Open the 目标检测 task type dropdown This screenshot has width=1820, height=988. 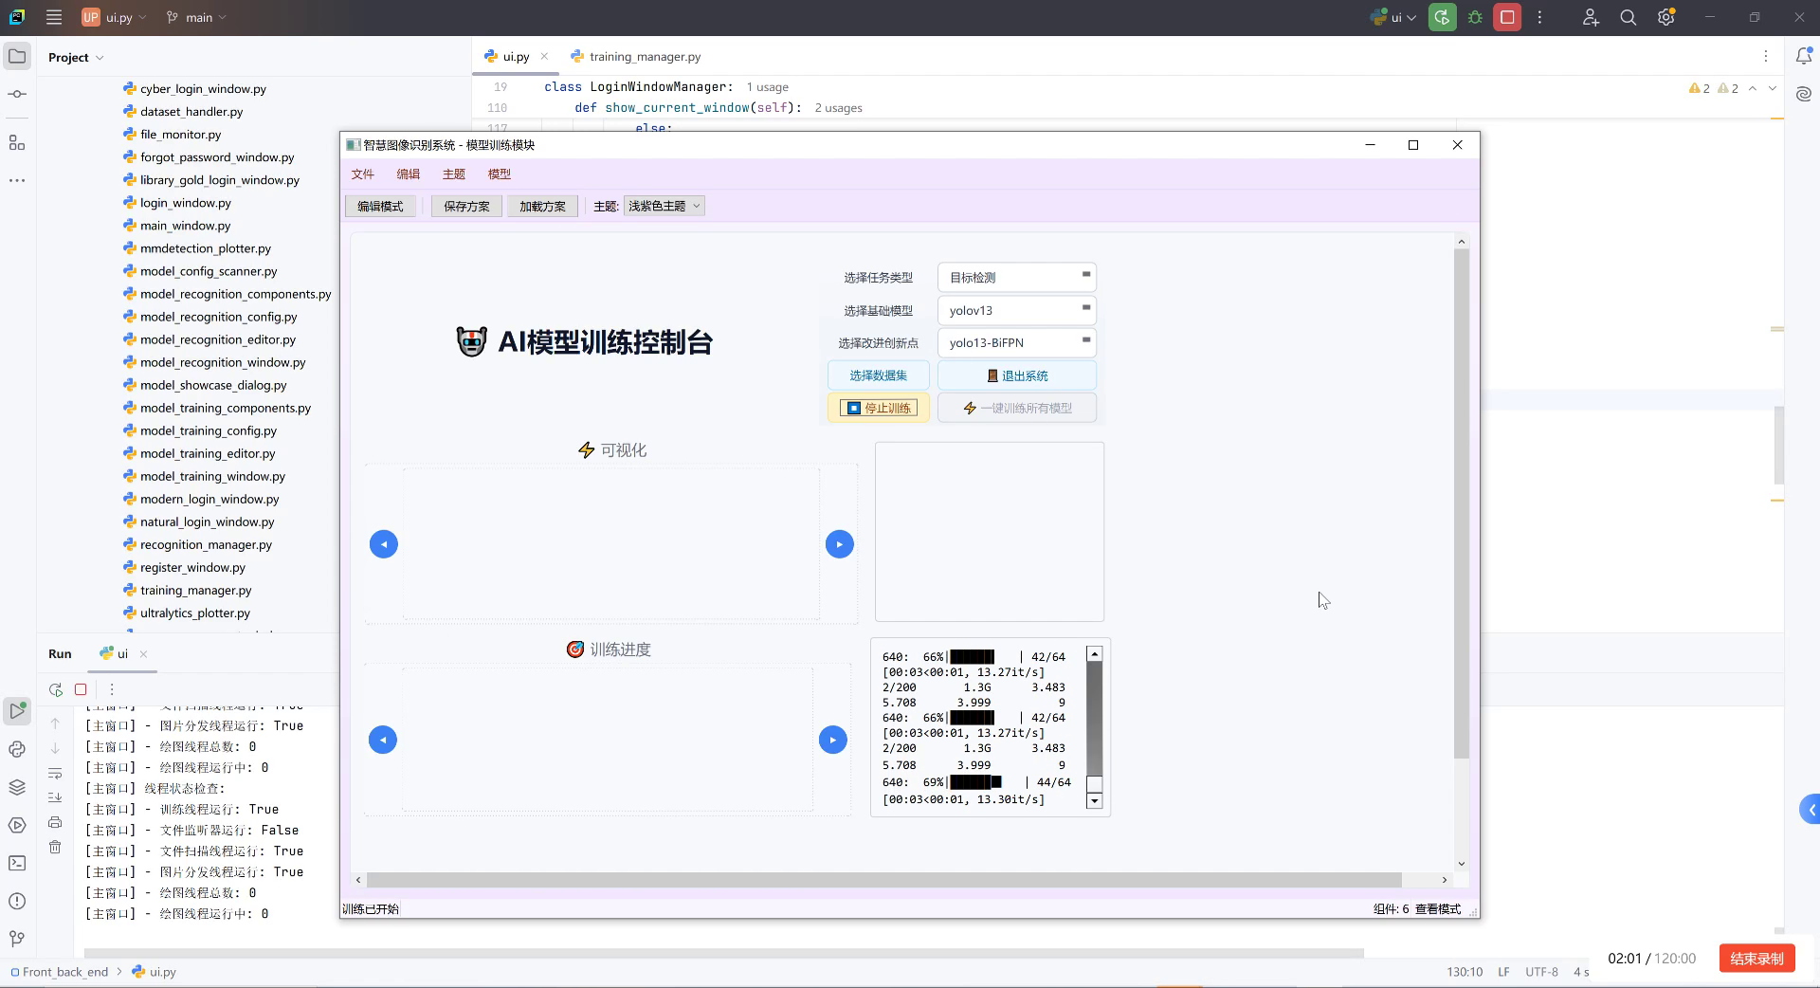(x=1016, y=277)
